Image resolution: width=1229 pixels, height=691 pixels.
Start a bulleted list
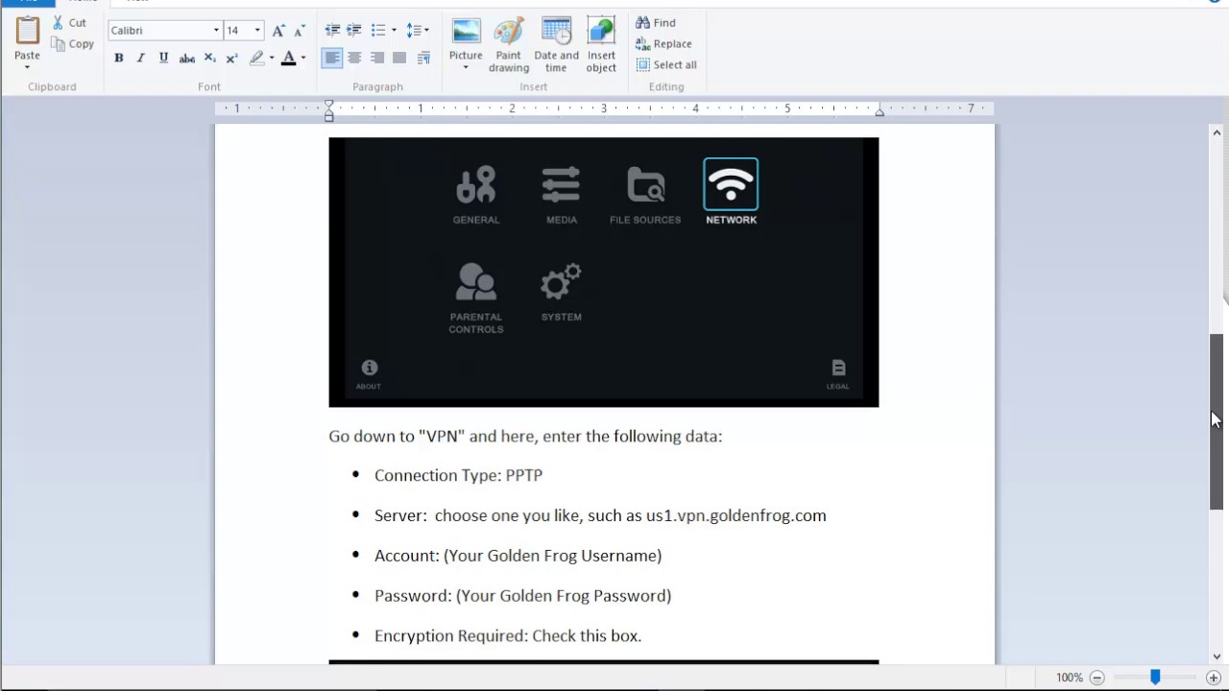click(378, 31)
